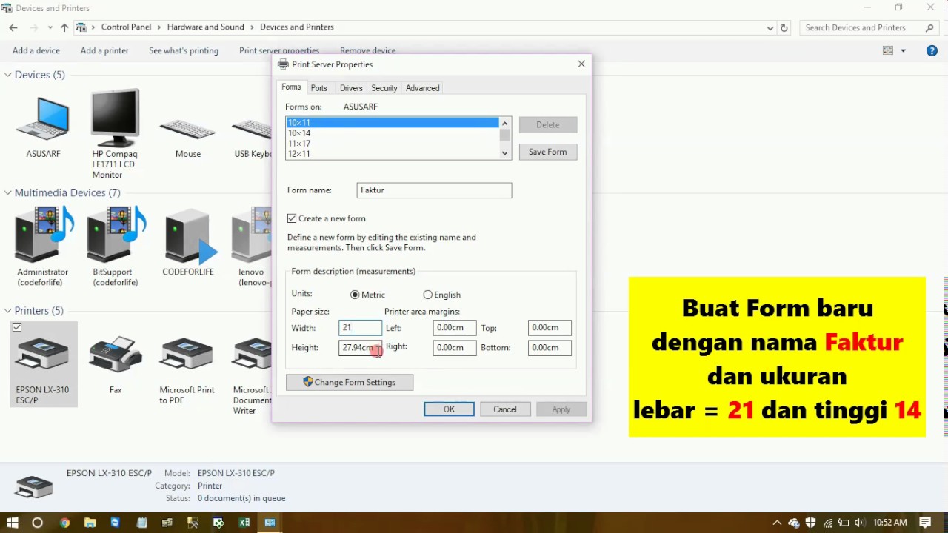Screen dimensions: 948x533
Task: Click the Back arrow in Devices and Printers
Action: (x=13, y=27)
